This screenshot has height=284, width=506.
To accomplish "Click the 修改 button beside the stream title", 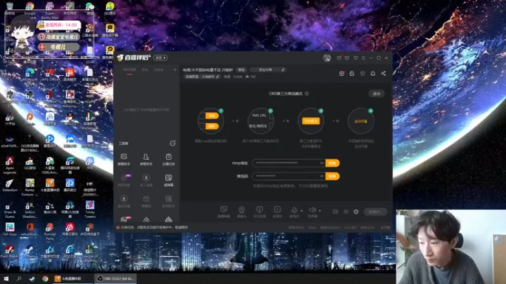I will tap(242, 70).
